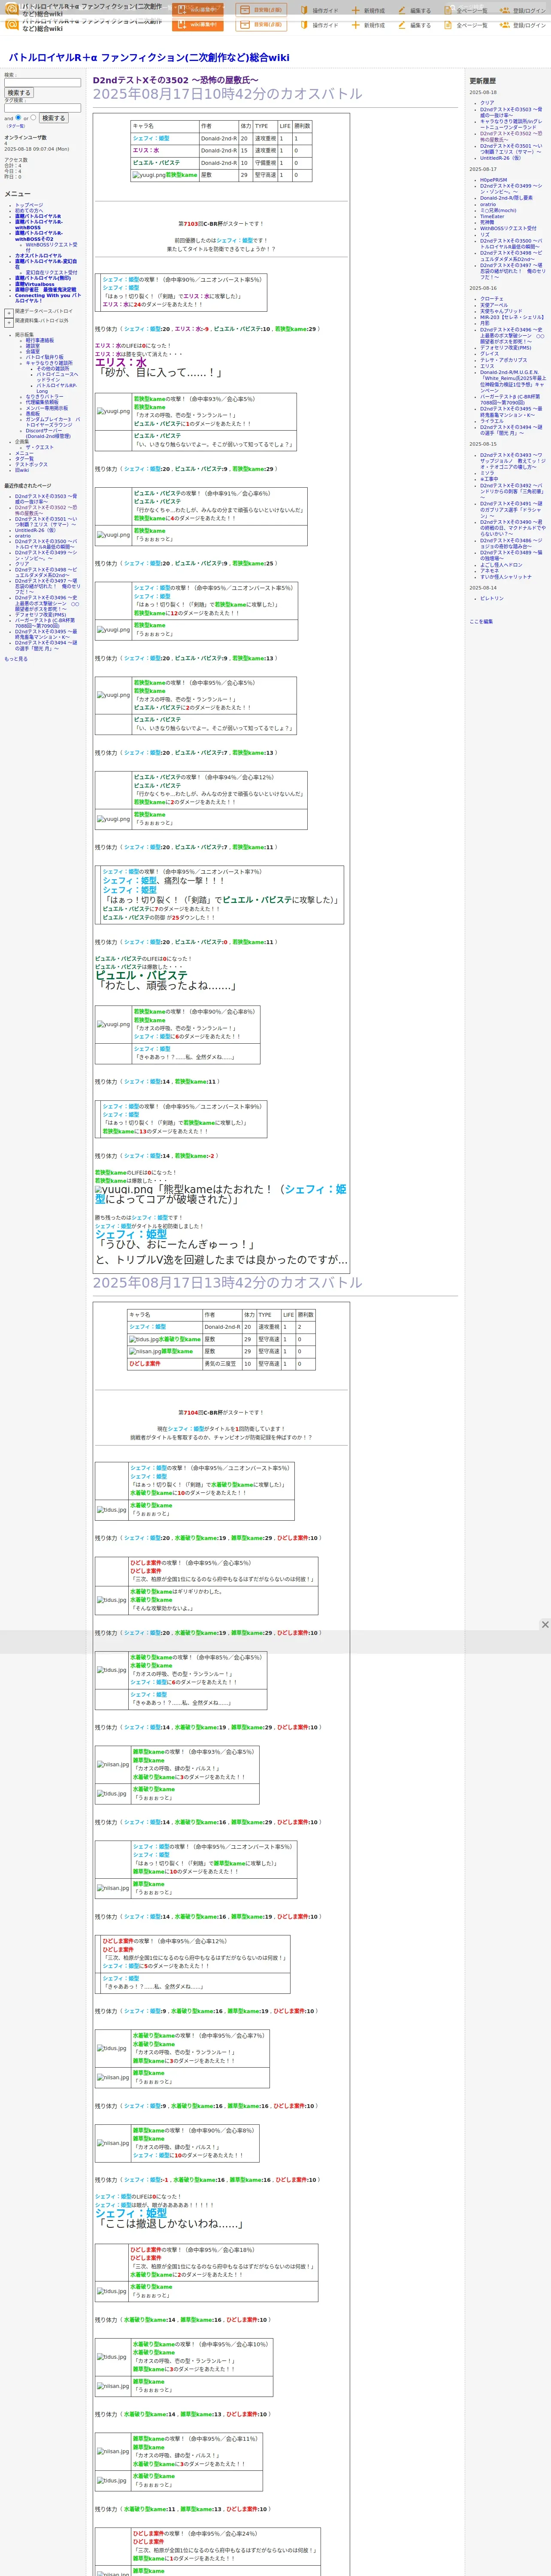The width and height of the screenshot is (551, 2576).
Task: Click 検索する button beside tag search field
Action: pyautogui.click(x=54, y=118)
